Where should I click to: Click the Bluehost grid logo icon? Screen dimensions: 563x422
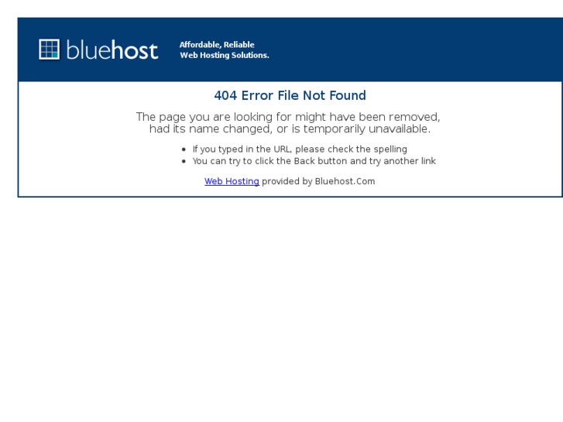(x=50, y=50)
